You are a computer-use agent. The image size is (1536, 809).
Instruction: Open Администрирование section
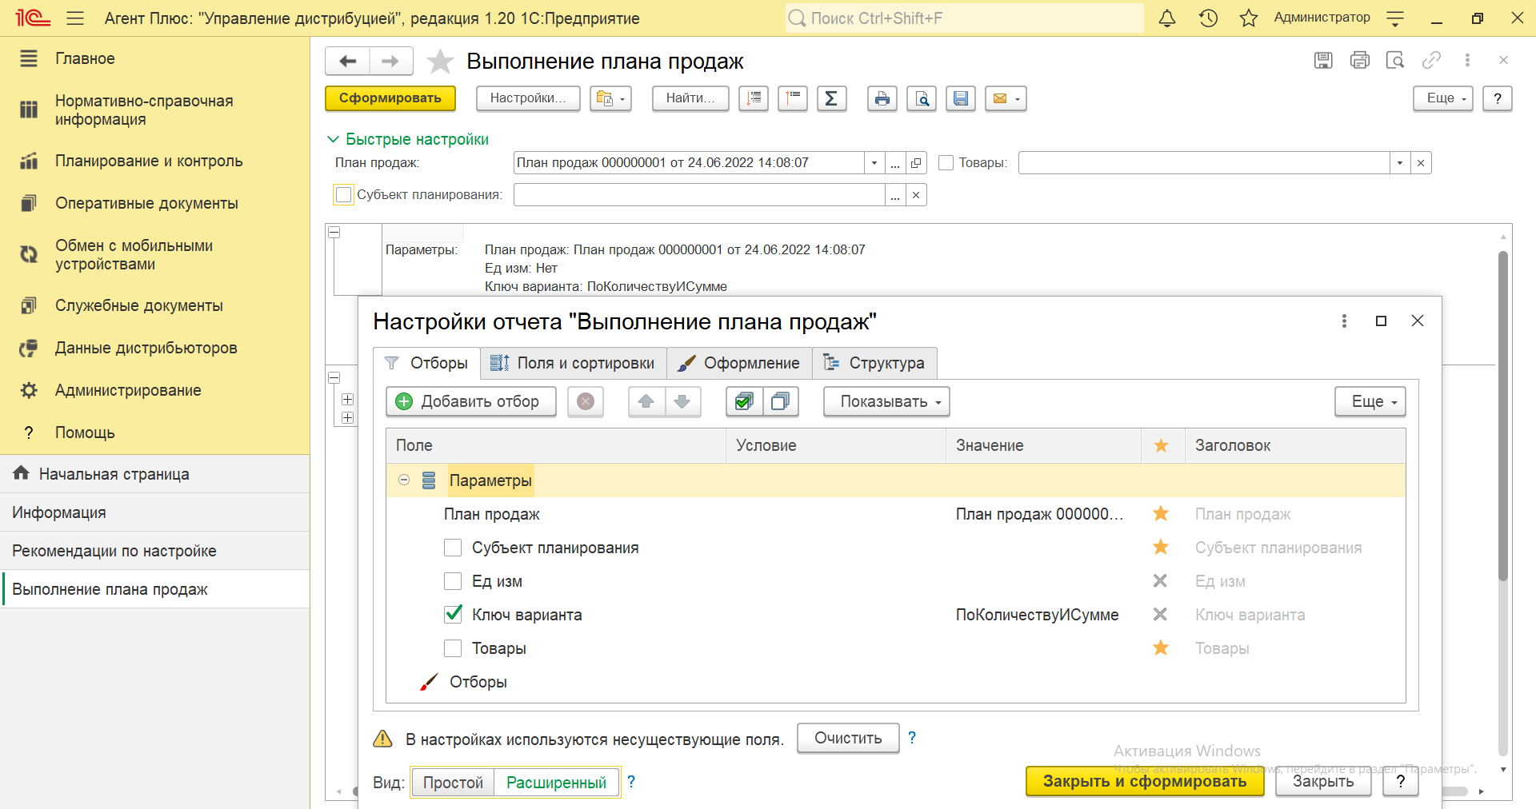tap(128, 390)
